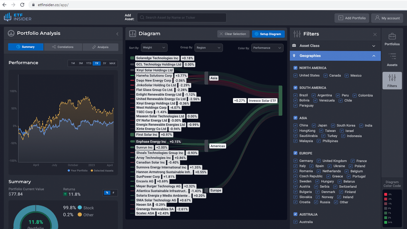
Task: Uncheck the ASIA group checkbox
Action: point(295,118)
